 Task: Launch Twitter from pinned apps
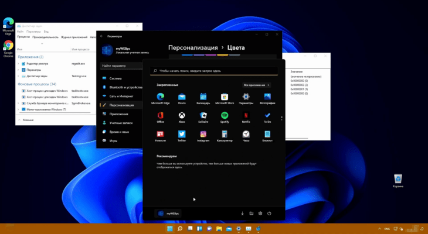pyautogui.click(x=182, y=136)
